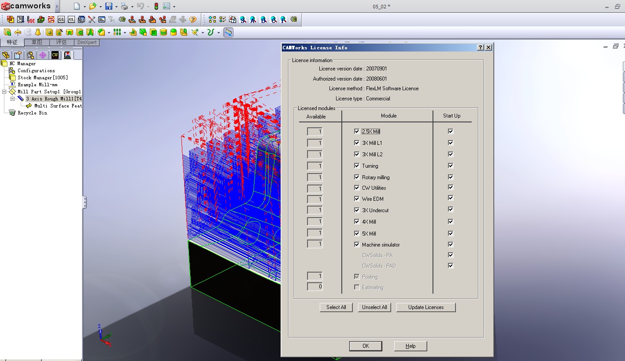
Task: Uncheck the Turning module checkbox
Action: 357,166
